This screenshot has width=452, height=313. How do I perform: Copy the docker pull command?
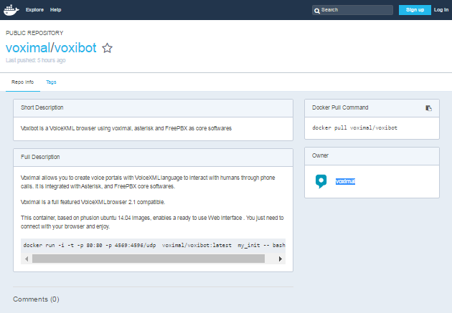[x=428, y=108]
